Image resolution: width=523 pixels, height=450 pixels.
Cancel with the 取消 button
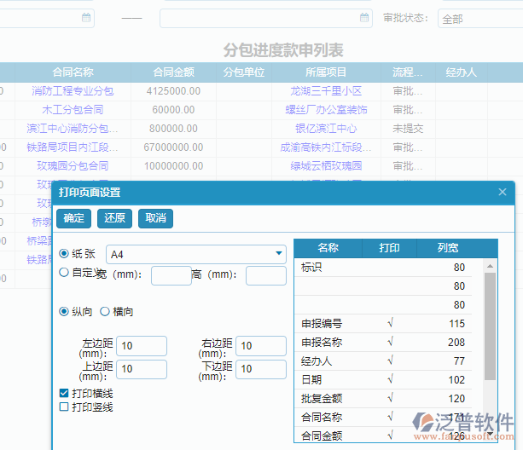156,218
